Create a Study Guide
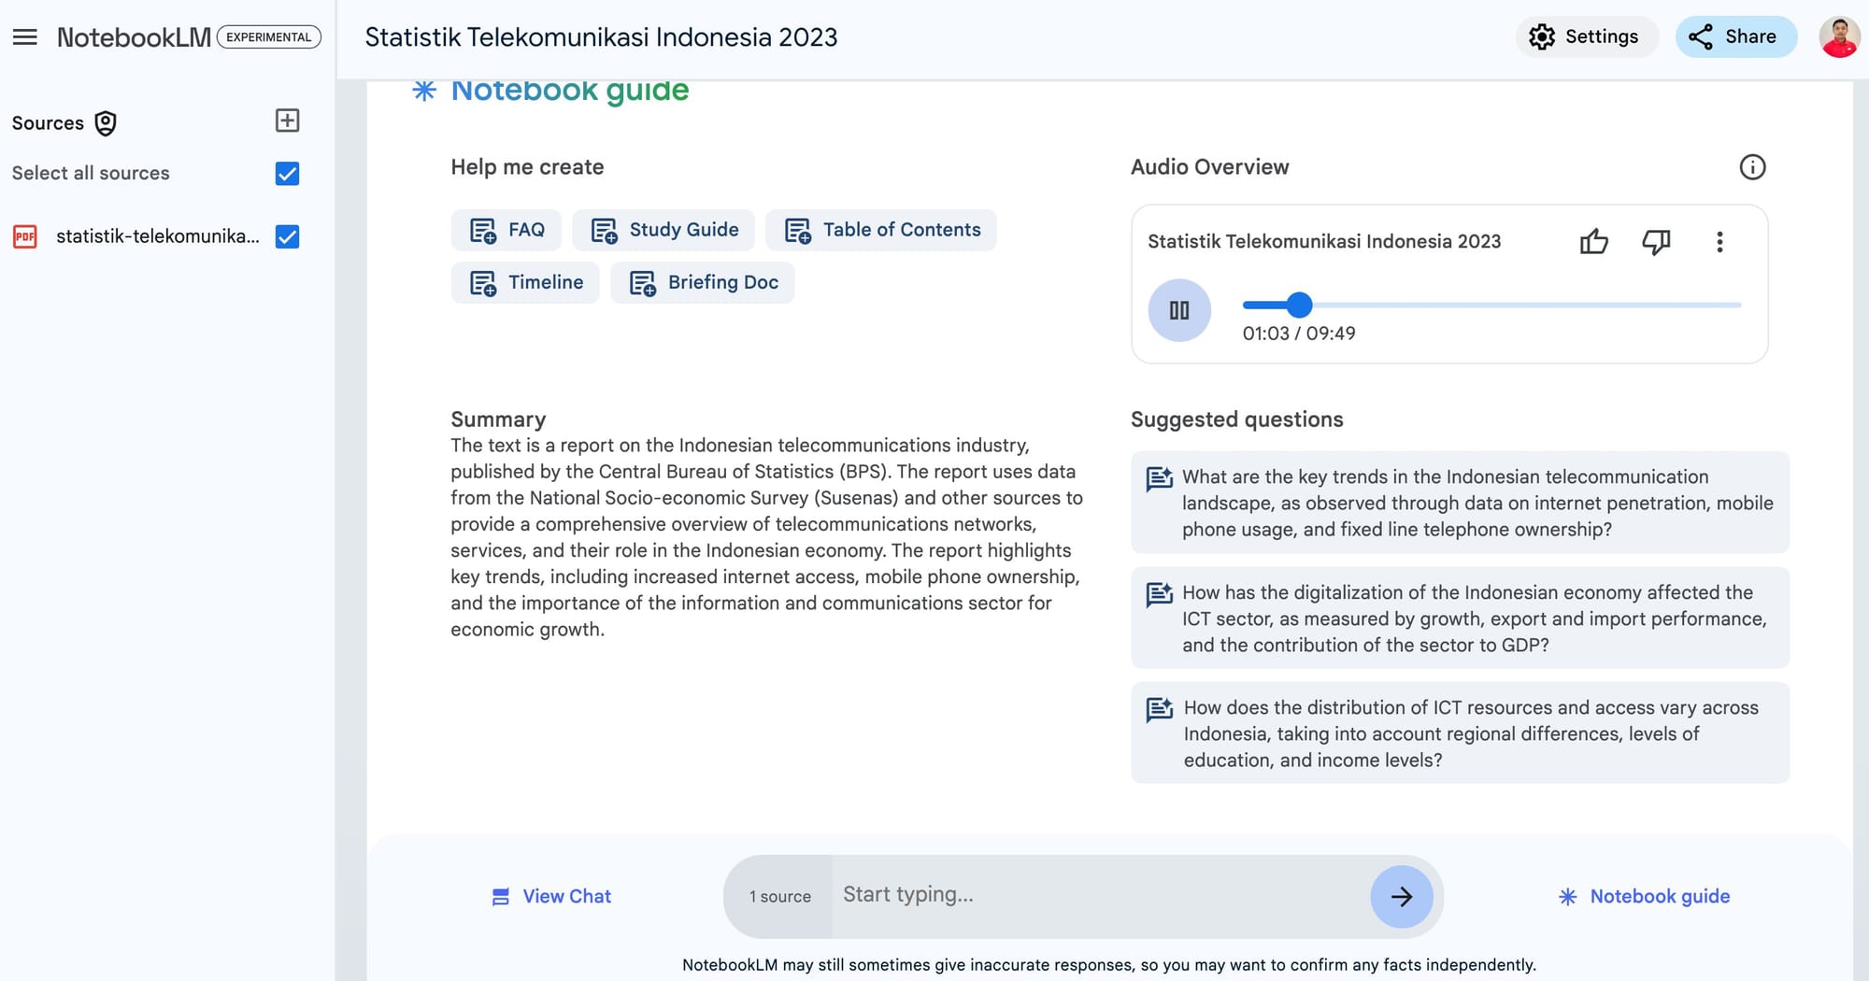This screenshot has width=1869, height=981. (x=663, y=230)
